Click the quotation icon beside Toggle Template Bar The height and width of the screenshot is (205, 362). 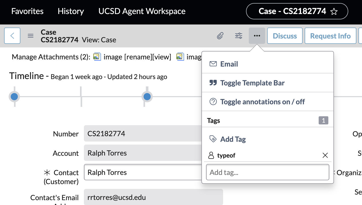(x=213, y=83)
